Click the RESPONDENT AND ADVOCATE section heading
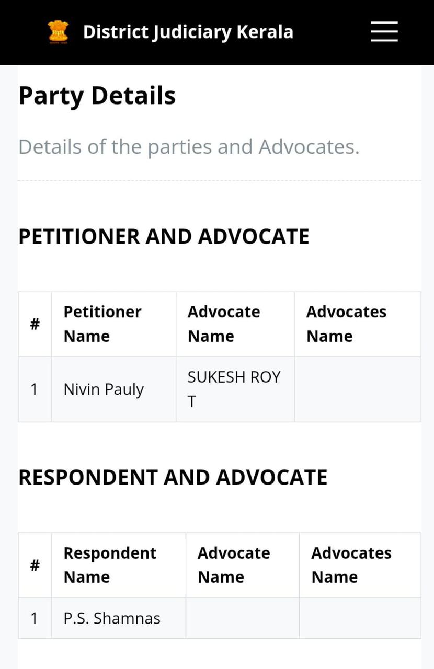 pos(173,477)
